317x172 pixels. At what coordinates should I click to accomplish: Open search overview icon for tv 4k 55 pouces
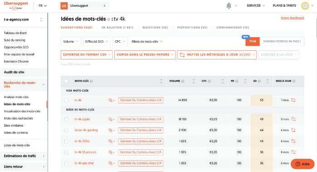[x=112, y=152]
